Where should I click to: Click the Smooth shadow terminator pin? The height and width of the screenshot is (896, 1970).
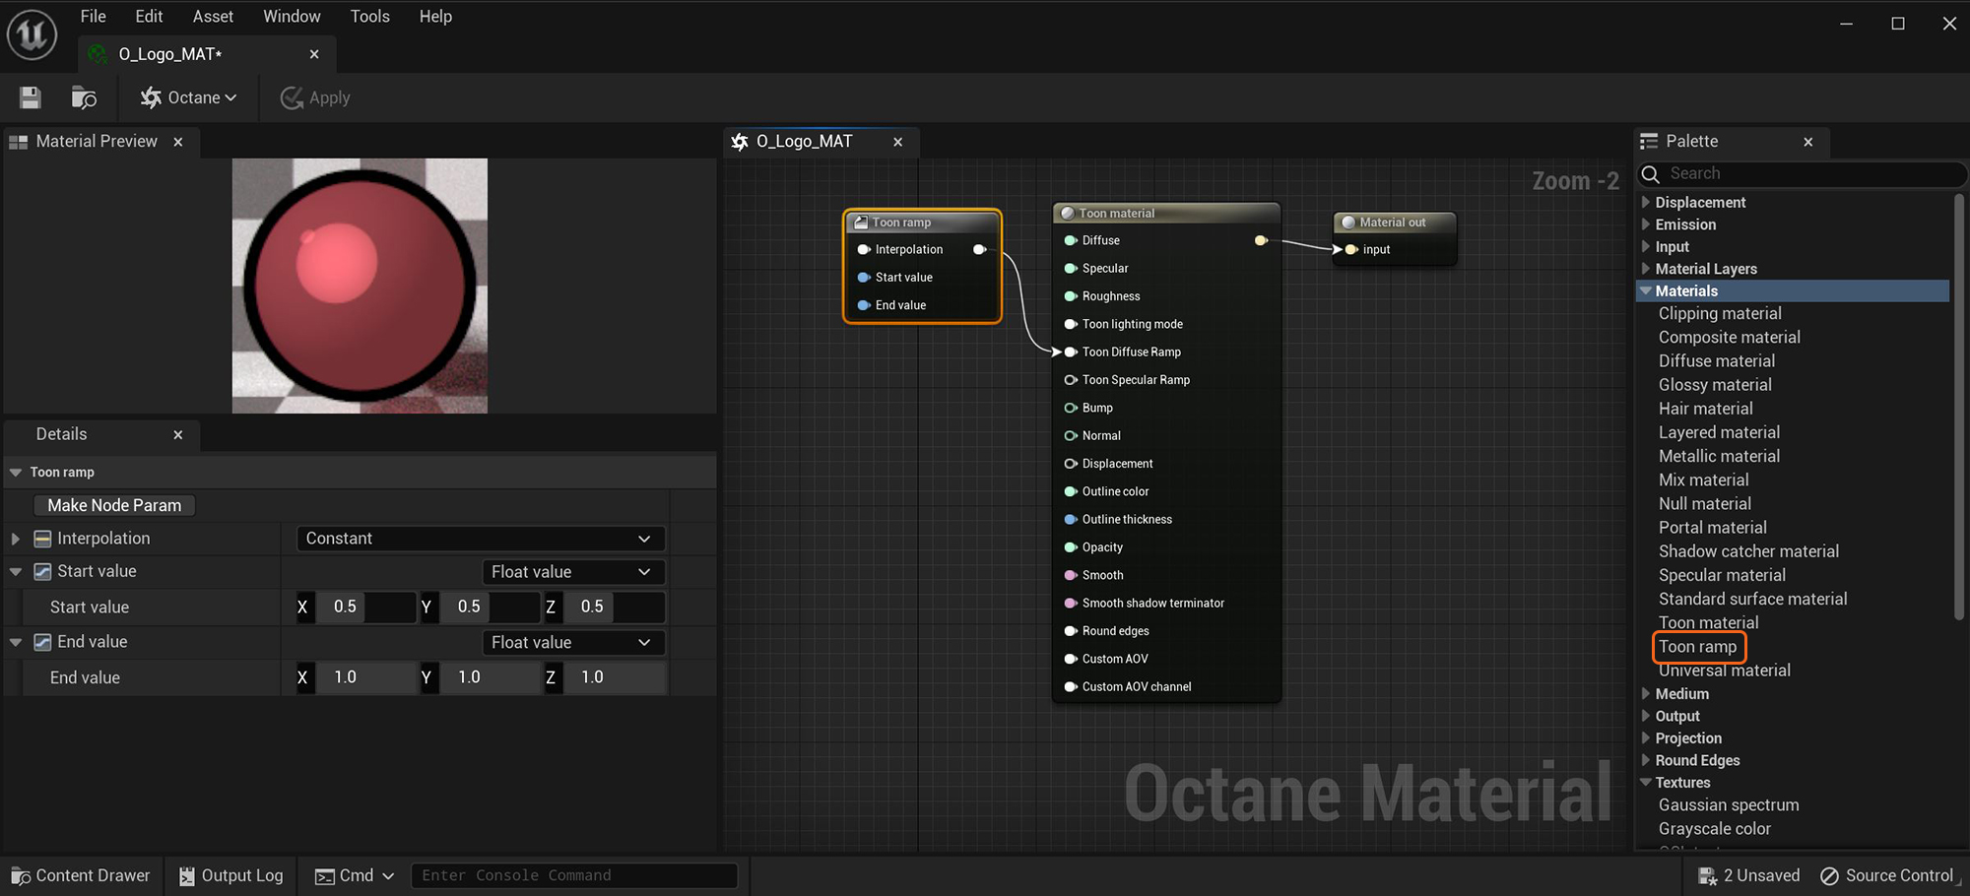coord(1070,603)
